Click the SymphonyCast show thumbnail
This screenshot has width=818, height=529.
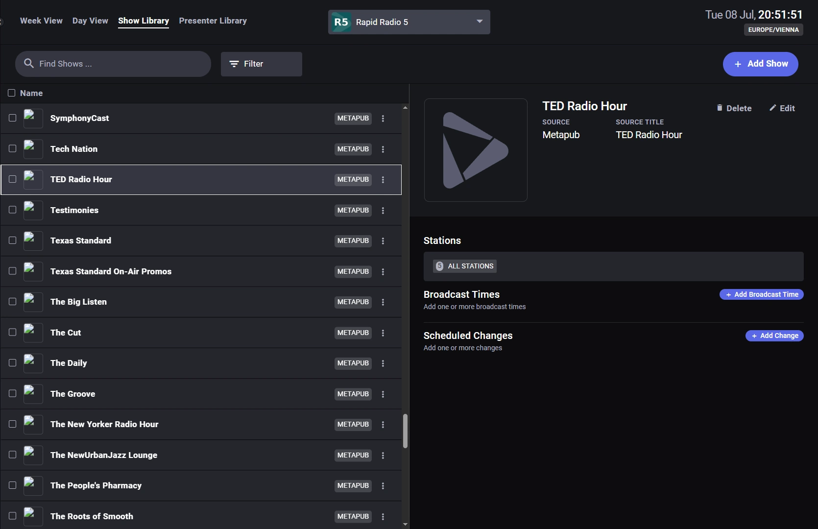[x=33, y=119]
